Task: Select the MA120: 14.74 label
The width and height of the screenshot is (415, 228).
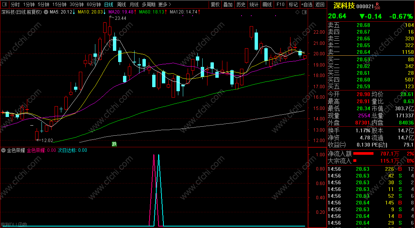Action: point(184,12)
